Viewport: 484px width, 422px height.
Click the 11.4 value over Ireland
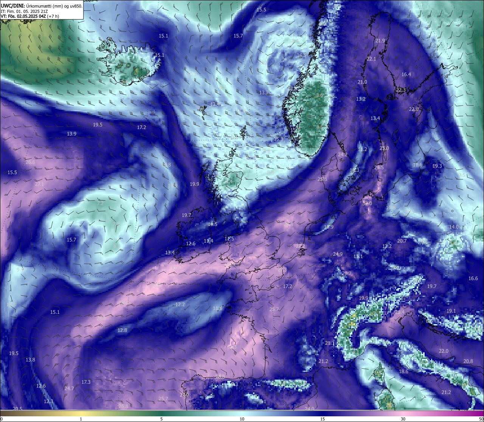(x=208, y=241)
